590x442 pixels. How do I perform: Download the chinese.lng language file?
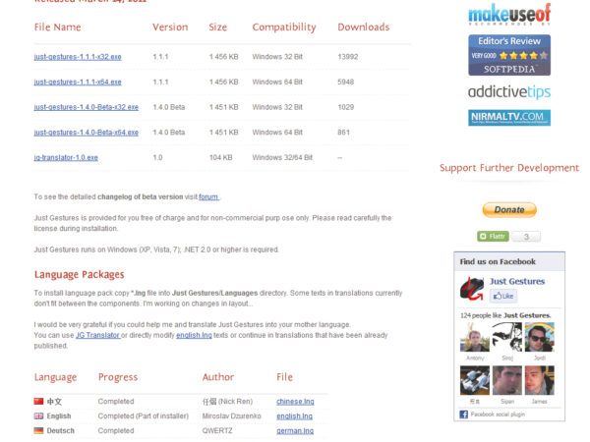point(295,401)
